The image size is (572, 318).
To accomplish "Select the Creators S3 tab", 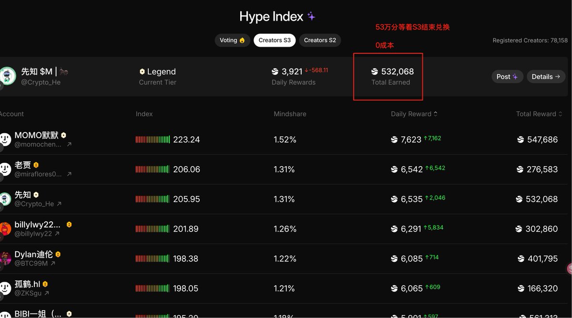I will pos(275,40).
